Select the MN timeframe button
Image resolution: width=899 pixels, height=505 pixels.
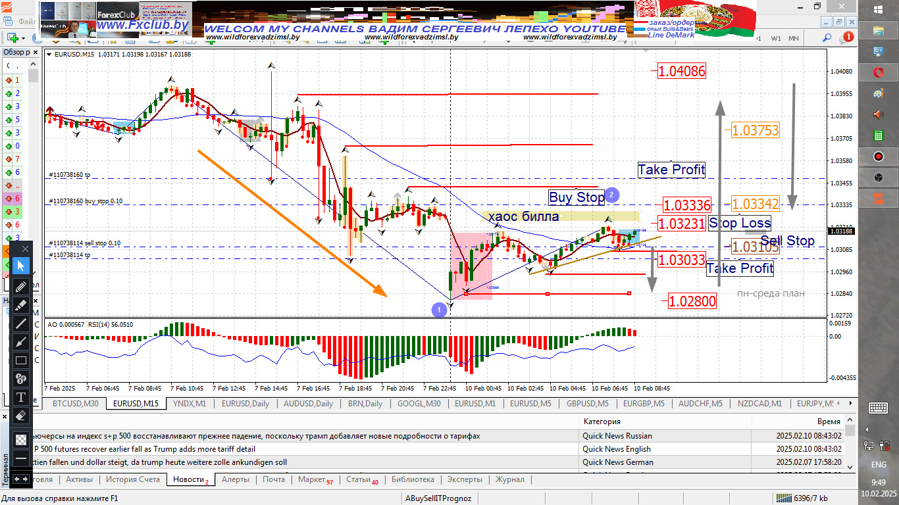click(x=794, y=38)
